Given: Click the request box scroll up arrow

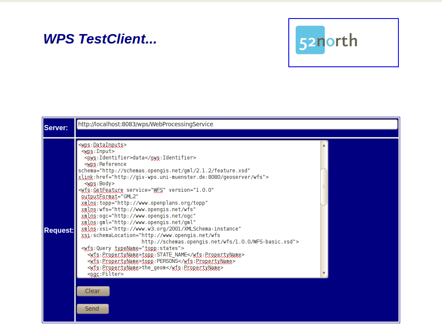Looking at the screenshot, I should [324, 145].
